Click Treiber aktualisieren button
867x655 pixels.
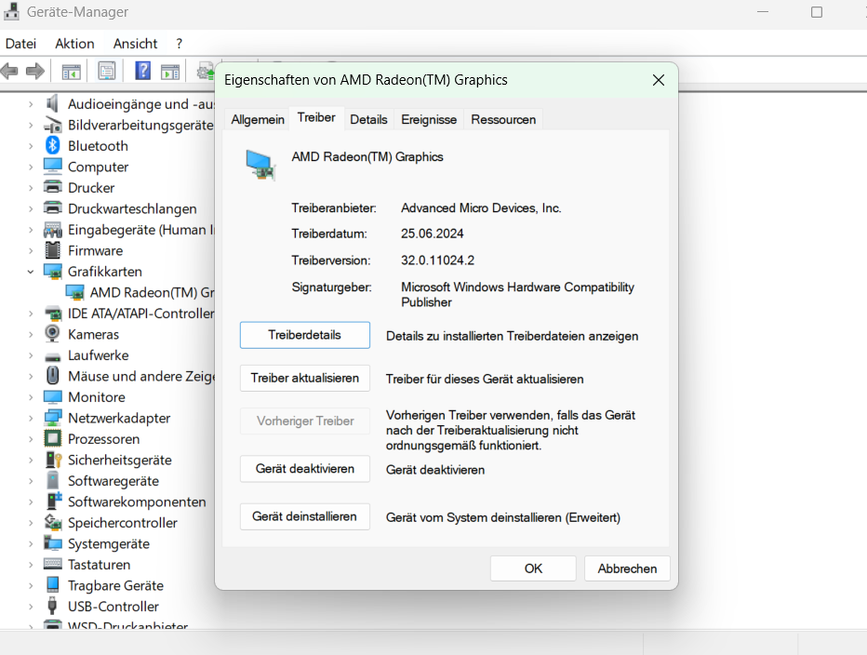pos(305,379)
